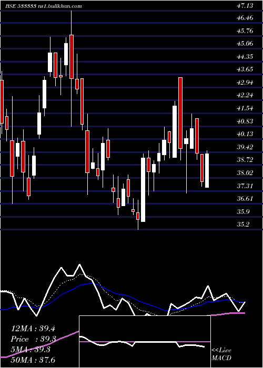263x368 pixels.
Task: Select the 41.54 price axis label
Action: (x=245, y=108)
